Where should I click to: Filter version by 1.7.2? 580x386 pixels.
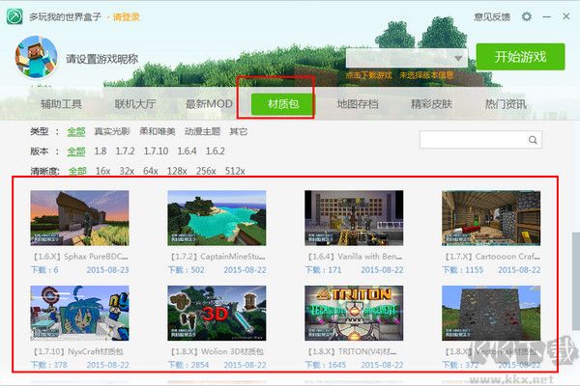125,152
